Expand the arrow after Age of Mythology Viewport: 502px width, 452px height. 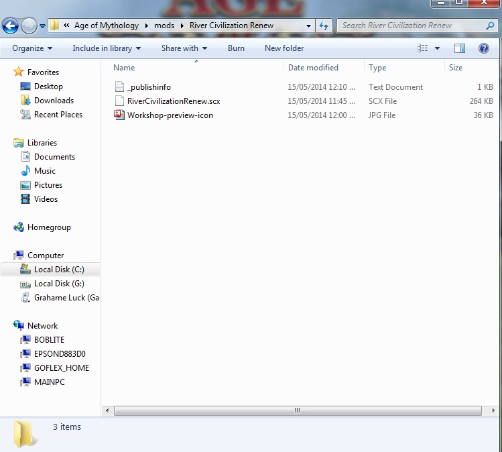click(147, 25)
